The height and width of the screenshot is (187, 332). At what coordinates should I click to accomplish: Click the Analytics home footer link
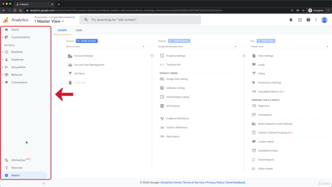click(171, 182)
